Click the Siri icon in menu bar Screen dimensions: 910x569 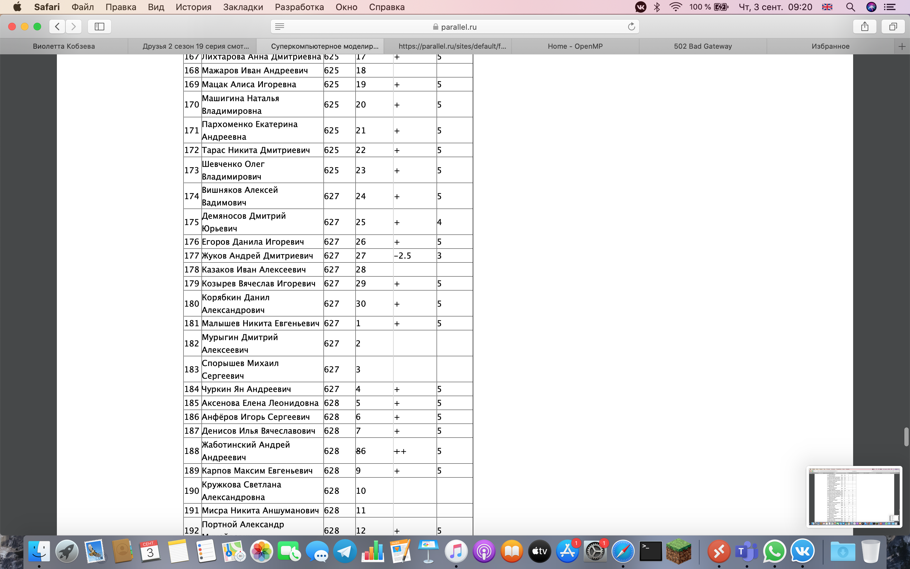point(871,7)
